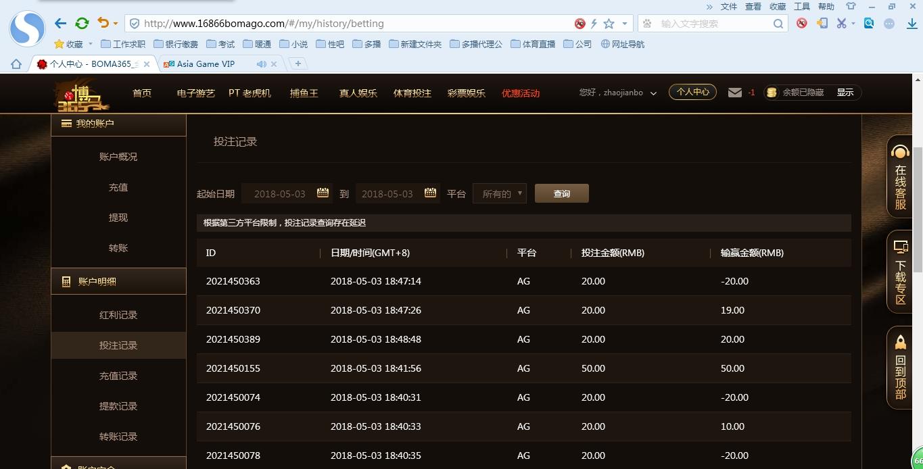Open the 优惠活动 promotions link

tap(521, 93)
